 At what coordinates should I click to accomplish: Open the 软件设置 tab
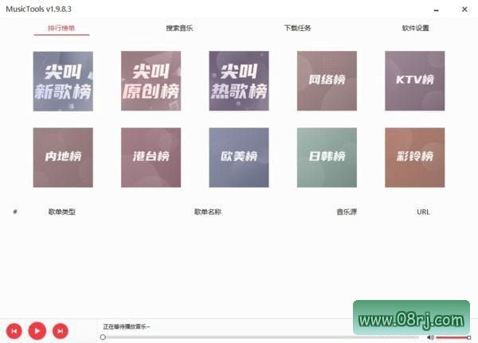tap(415, 28)
